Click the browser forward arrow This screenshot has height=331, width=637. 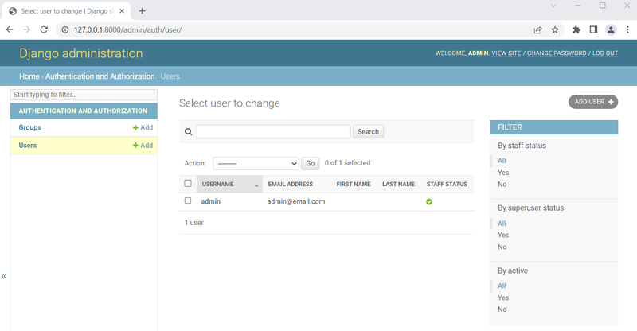tap(27, 29)
